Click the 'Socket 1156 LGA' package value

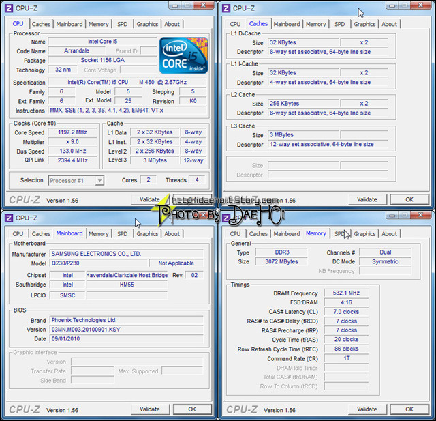[103, 60]
